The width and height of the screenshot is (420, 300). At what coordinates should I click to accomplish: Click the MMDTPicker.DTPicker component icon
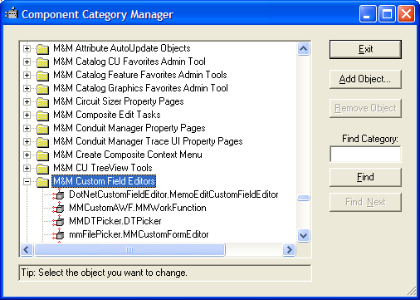coord(58,221)
